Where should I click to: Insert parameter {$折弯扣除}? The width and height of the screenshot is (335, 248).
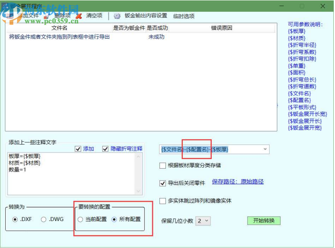[302, 59]
